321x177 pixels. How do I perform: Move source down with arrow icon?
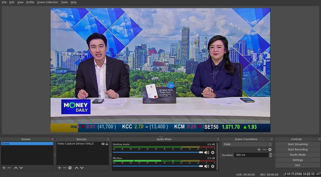82,168
